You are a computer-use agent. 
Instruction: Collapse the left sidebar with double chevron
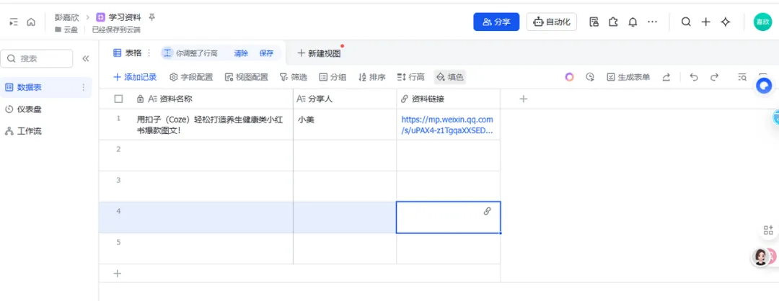pyautogui.click(x=85, y=58)
